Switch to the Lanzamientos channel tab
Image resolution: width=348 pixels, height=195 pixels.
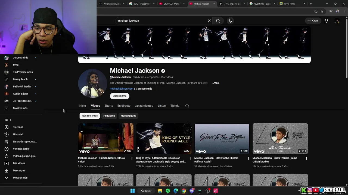coord(144,106)
